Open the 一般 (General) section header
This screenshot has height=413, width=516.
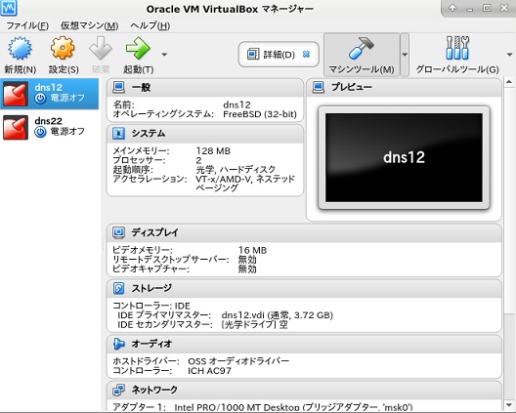point(205,88)
